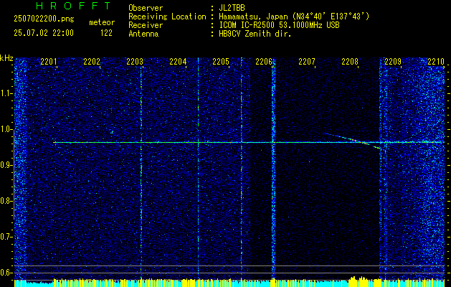Click antenna HB9CV Zenith dir. text
The height and width of the screenshot is (287, 451).
coord(255,34)
